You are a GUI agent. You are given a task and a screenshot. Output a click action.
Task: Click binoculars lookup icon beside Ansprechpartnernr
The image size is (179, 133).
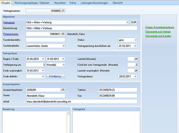coord(63,90)
